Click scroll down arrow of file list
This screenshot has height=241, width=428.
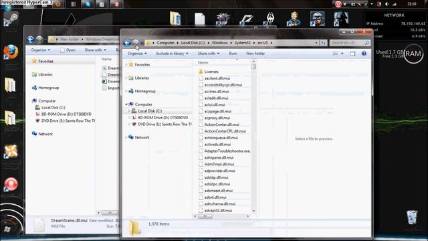pos(253,211)
